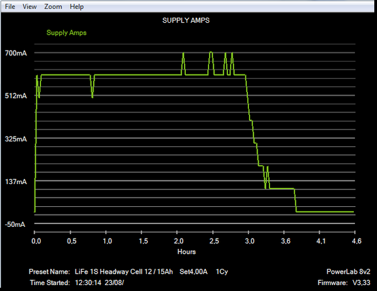377x291 pixels.
Task: Click the 4,1 hours axis label
Action: click(321, 241)
